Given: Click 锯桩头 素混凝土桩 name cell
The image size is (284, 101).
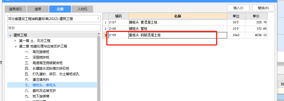Looking at the screenshot, I should coord(178,22).
